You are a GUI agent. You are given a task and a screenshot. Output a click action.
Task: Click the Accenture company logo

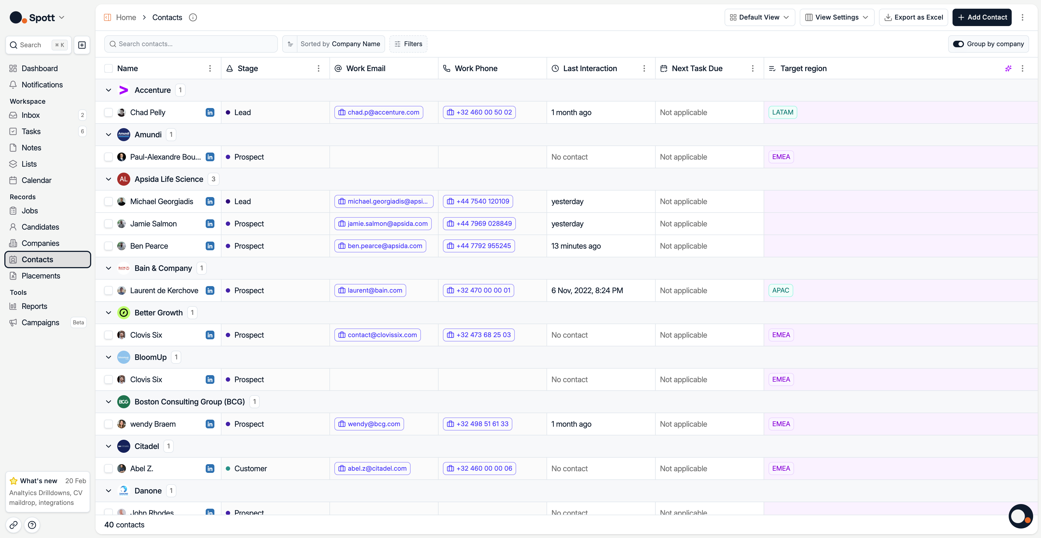click(124, 90)
